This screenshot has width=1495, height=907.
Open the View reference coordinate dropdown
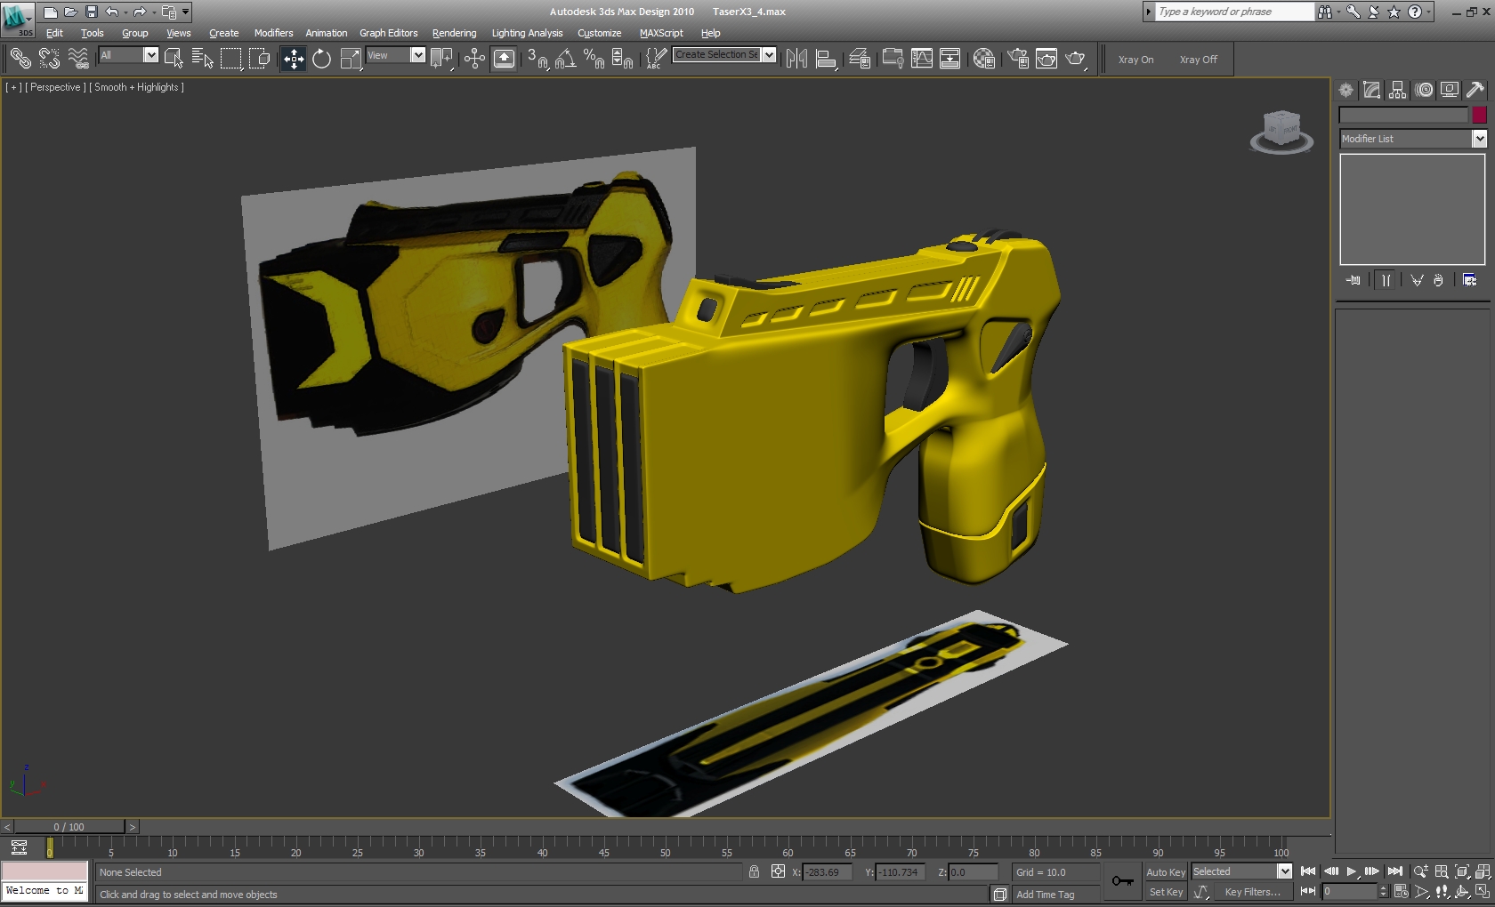pos(417,55)
